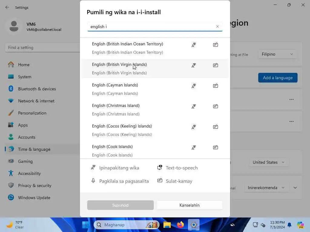Select English (Cayman Islands) entry
Viewport: 310px width, 232px height.
coord(155,89)
